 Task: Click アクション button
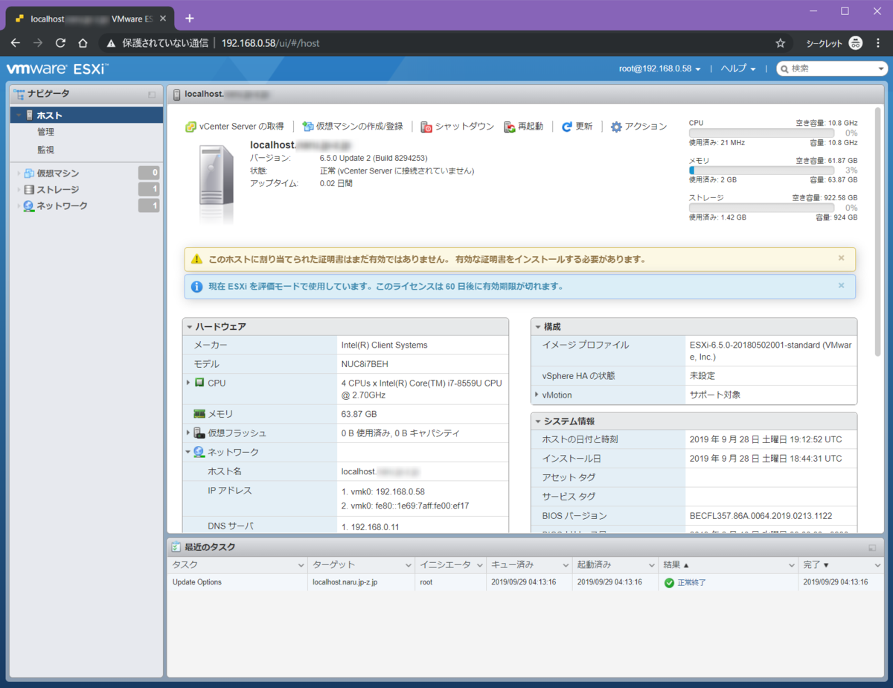[x=639, y=127]
